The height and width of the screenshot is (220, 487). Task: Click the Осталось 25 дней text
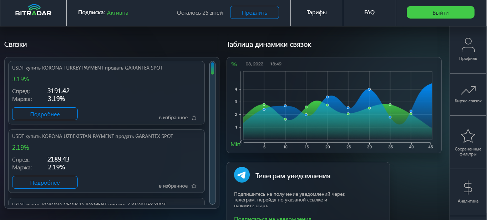200,13
